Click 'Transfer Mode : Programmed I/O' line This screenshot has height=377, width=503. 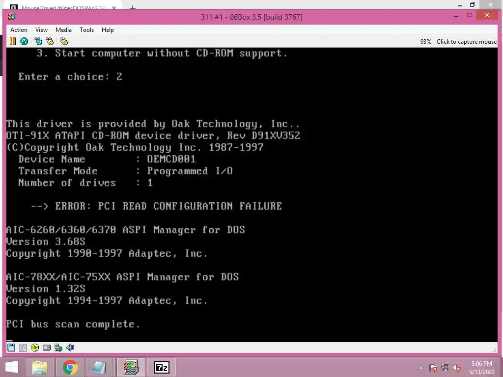pyautogui.click(x=125, y=171)
